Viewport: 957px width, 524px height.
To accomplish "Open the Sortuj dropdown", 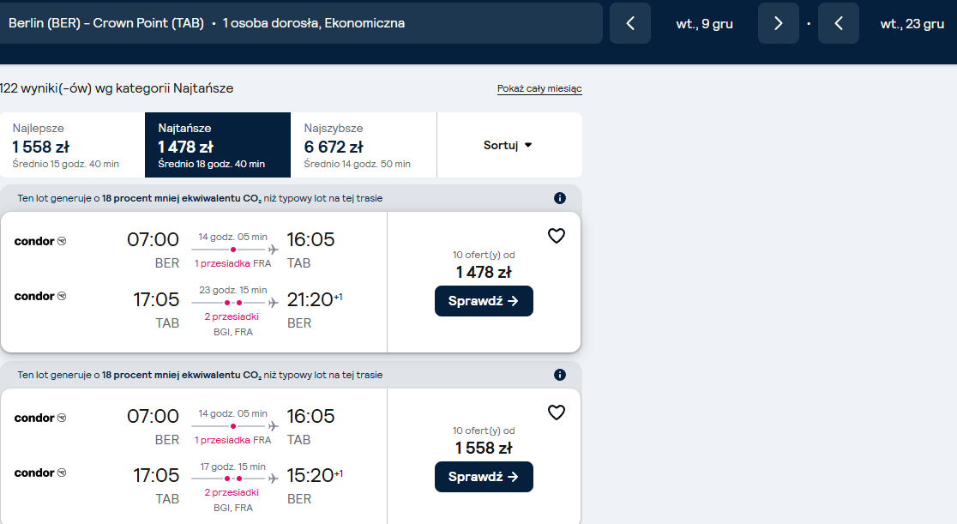I will point(509,145).
